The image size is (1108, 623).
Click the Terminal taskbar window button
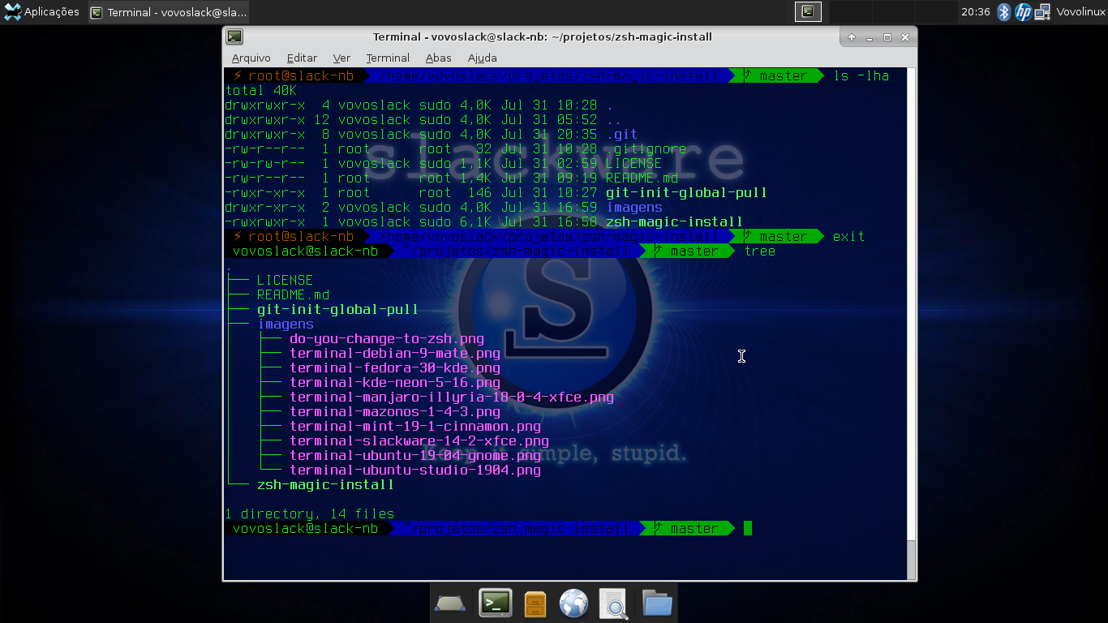(x=168, y=12)
